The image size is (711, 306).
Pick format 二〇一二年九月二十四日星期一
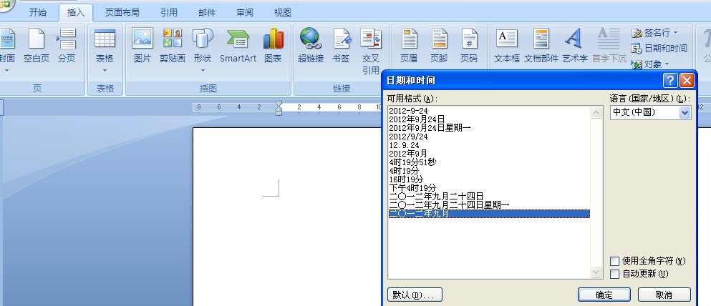[489, 205]
